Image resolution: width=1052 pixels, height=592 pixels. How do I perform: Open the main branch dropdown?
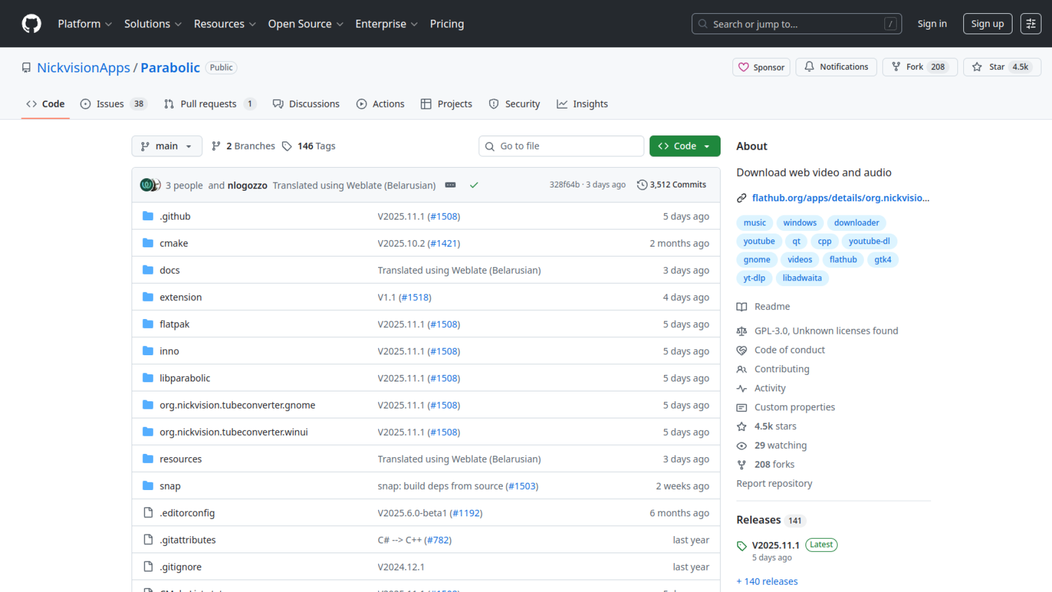pyautogui.click(x=167, y=146)
